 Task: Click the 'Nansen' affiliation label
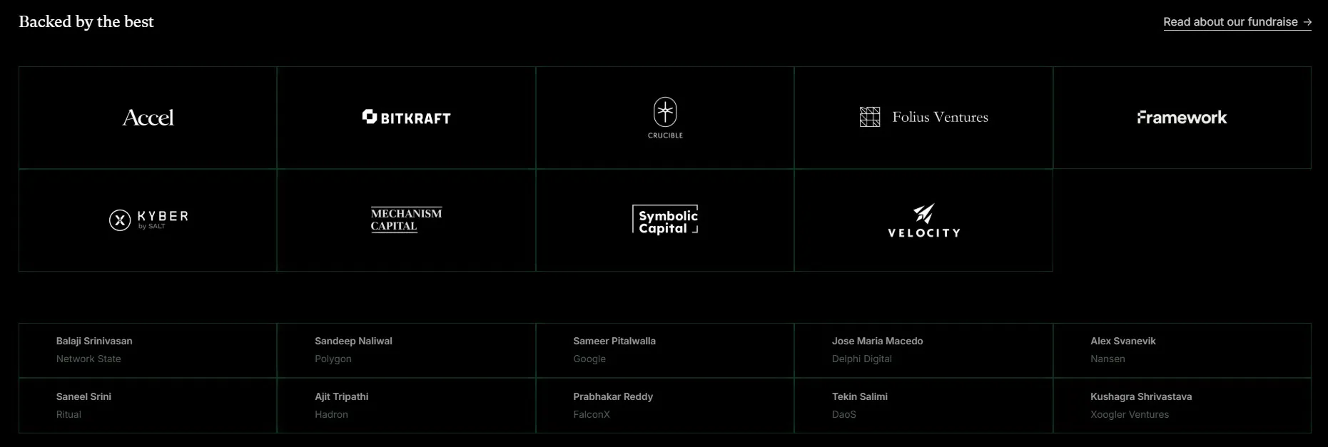(x=1107, y=359)
